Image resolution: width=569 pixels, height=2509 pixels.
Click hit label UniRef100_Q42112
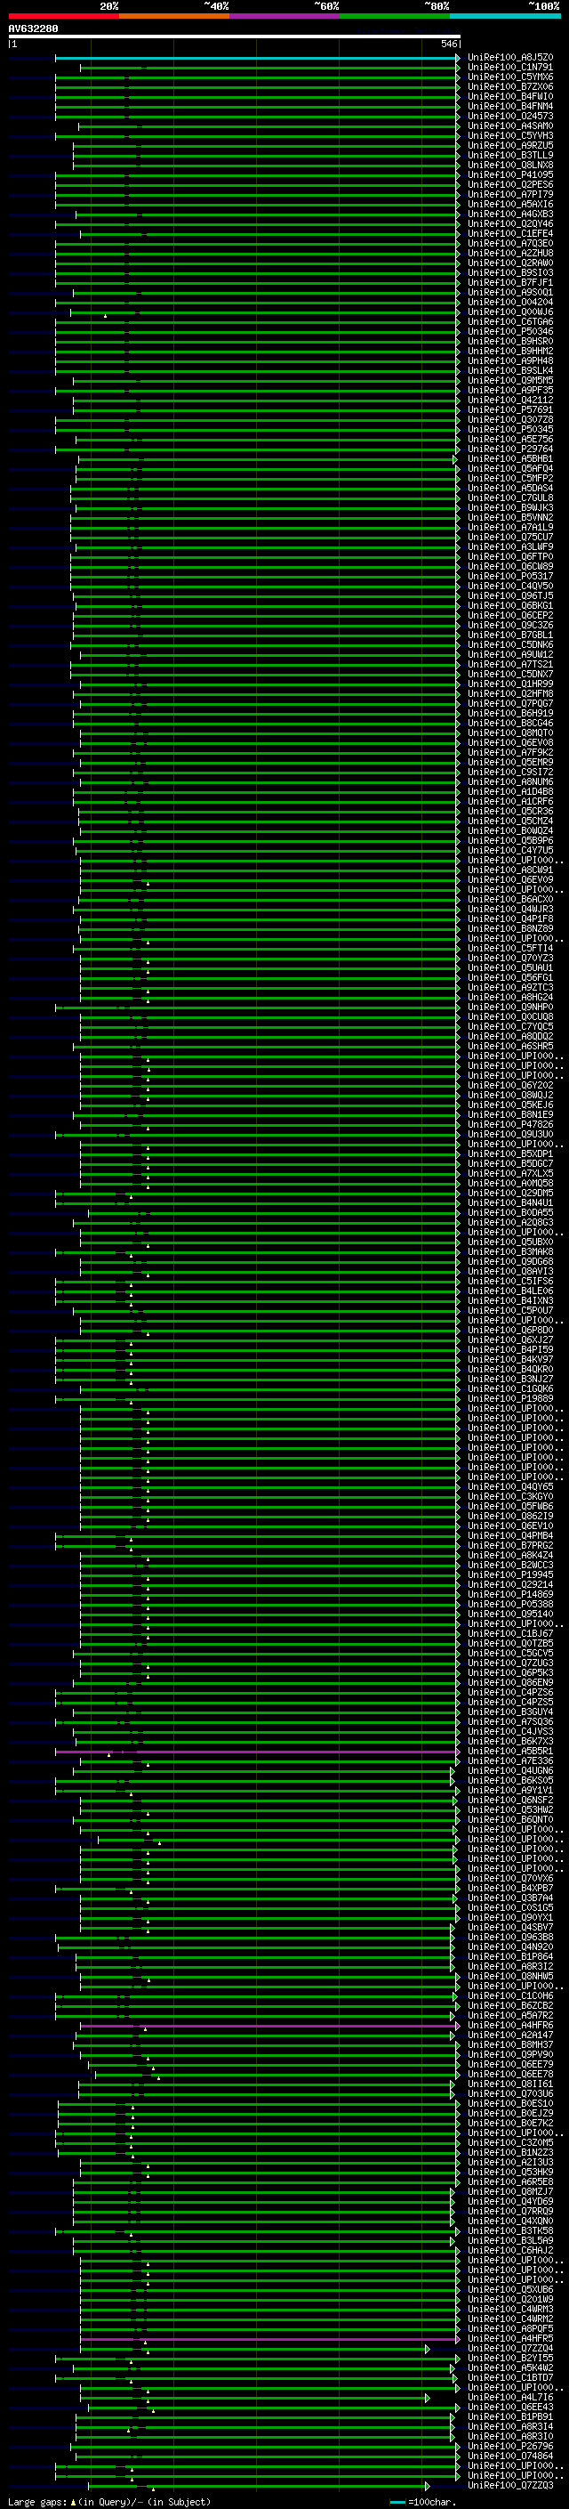point(510,401)
